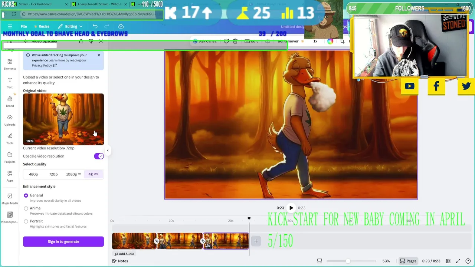This screenshot has width=475, height=267.
Task: Open Elements in the side panel
Action: (x=10, y=64)
